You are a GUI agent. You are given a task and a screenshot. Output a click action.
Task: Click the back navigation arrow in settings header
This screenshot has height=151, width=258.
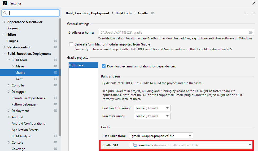coord(246,13)
